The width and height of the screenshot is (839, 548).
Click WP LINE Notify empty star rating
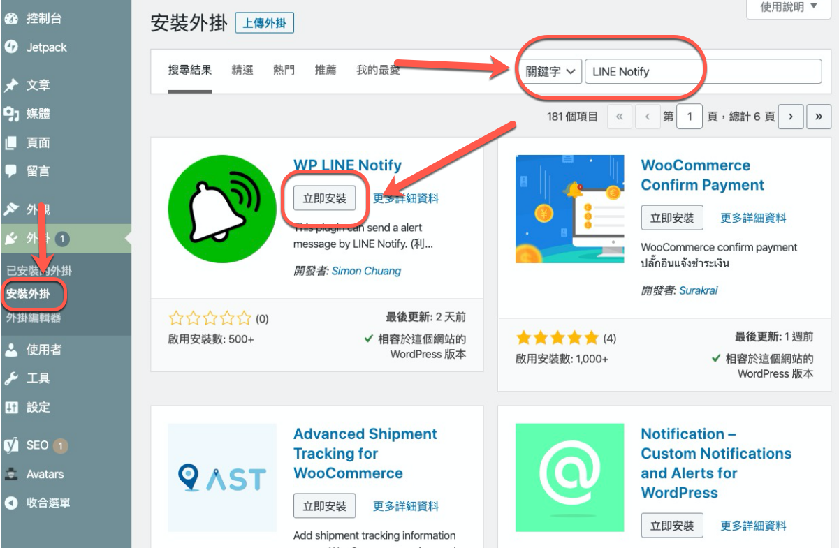click(x=210, y=319)
